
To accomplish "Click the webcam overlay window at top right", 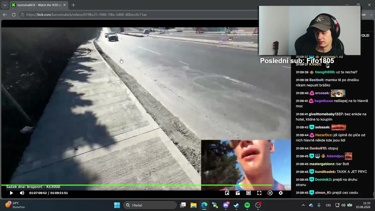I will 310,30.
